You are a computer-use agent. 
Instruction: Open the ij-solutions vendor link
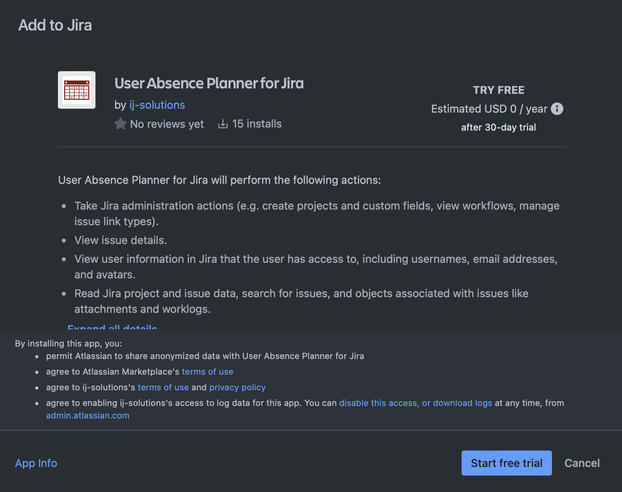(x=157, y=105)
